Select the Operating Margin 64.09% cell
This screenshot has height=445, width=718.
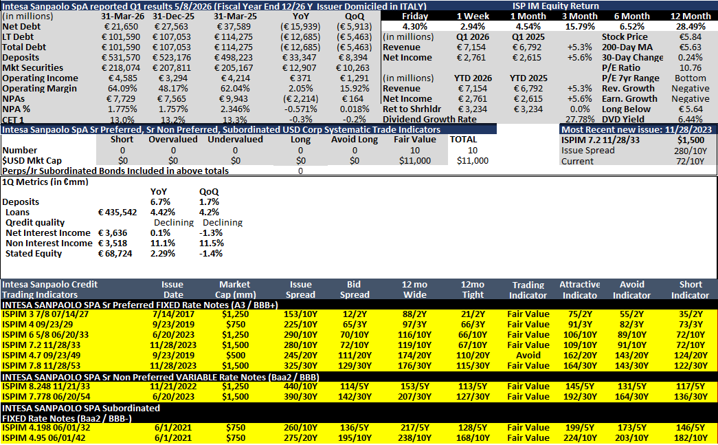tap(122, 89)
